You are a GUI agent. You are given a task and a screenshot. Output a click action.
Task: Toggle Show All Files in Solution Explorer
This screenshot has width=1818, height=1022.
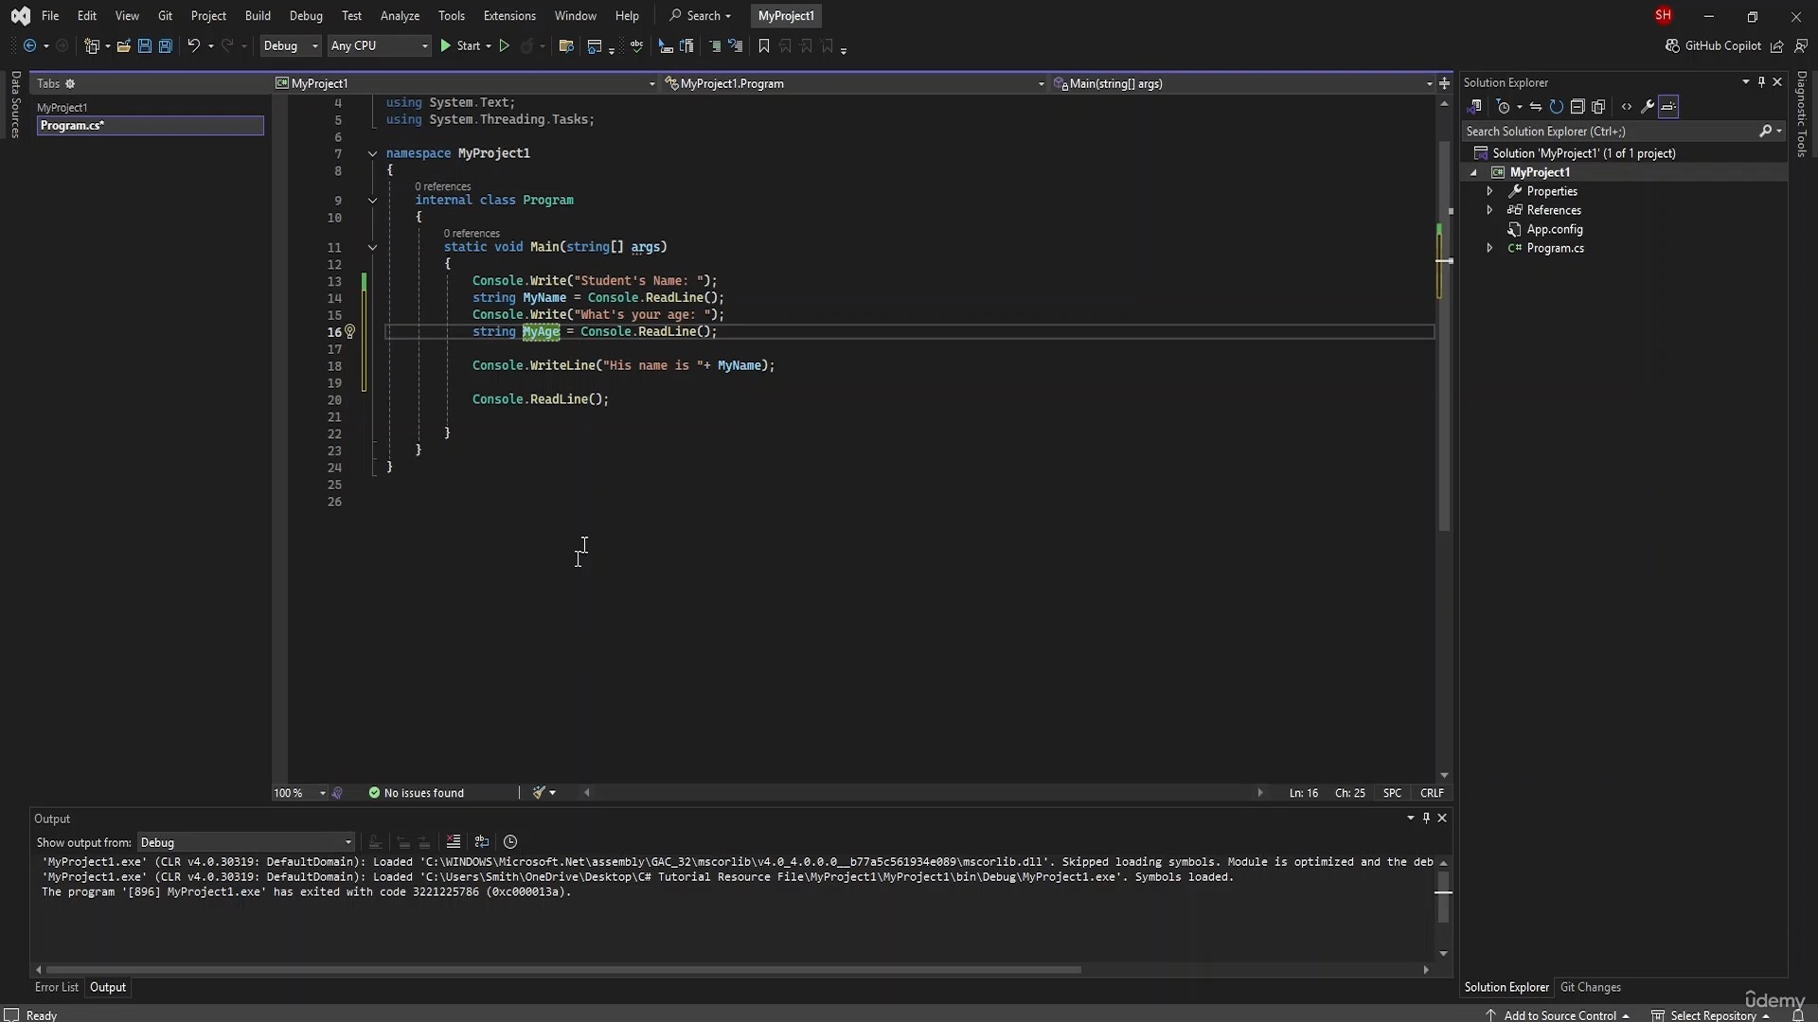[1599, 107]
